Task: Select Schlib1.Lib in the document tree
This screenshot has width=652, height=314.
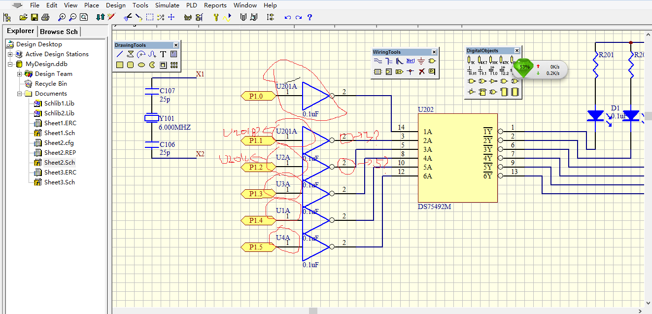Action: (x=59, y=104)
